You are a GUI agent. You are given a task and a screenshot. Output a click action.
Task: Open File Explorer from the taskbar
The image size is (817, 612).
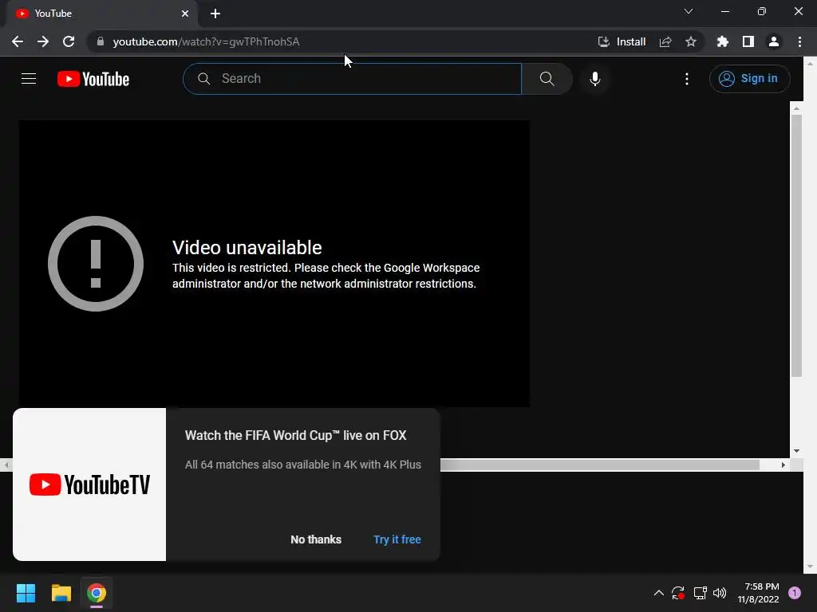(x=61, y=593)
